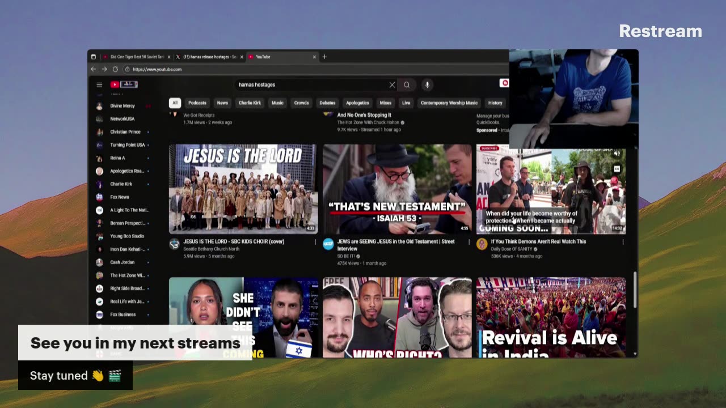Open SO BE IT! channel avatar
This screenshot has height=408, width=726.
[328, 244]
